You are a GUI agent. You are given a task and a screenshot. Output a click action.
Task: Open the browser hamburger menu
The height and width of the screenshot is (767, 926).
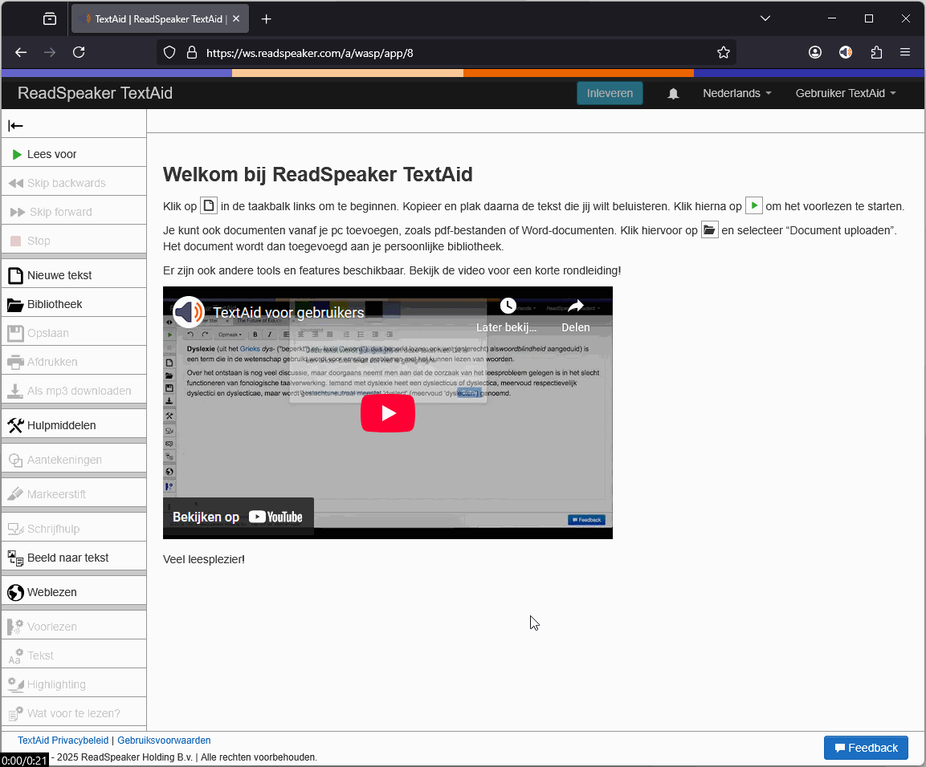[x=905, y=52]
